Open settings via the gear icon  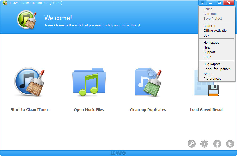pos(204,144)
